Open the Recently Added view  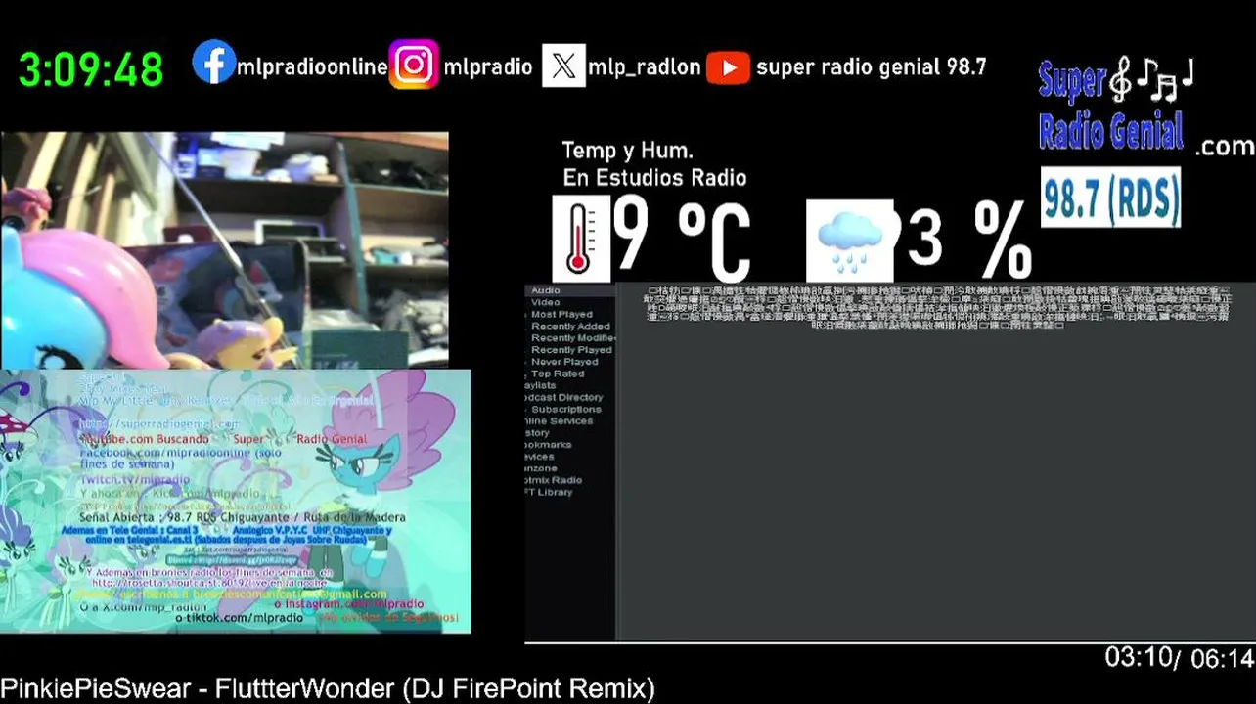(569, 326)
